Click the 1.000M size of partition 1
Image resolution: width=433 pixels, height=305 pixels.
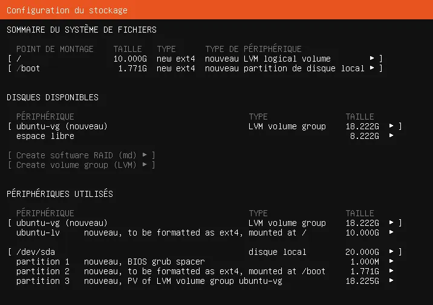[x=365, y=262]
